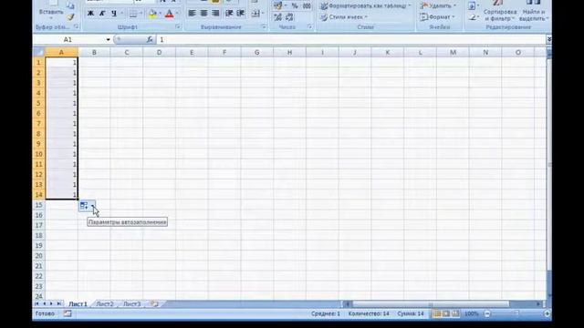Toggle underline (Ч) formatting

[x=113, y=14]
